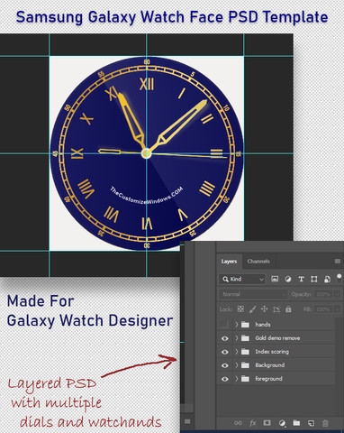This screenshot has width=344, height=433.
Task: Click the link layers icon
Action: coord(238,423)
